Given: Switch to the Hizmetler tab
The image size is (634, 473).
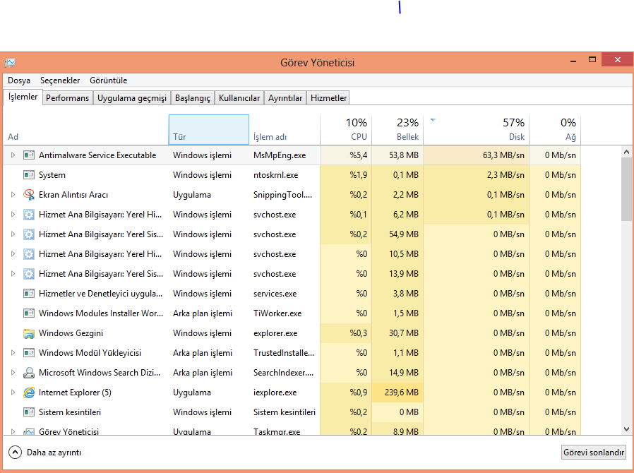Looking at the screenshot, I should click(329, 98).
